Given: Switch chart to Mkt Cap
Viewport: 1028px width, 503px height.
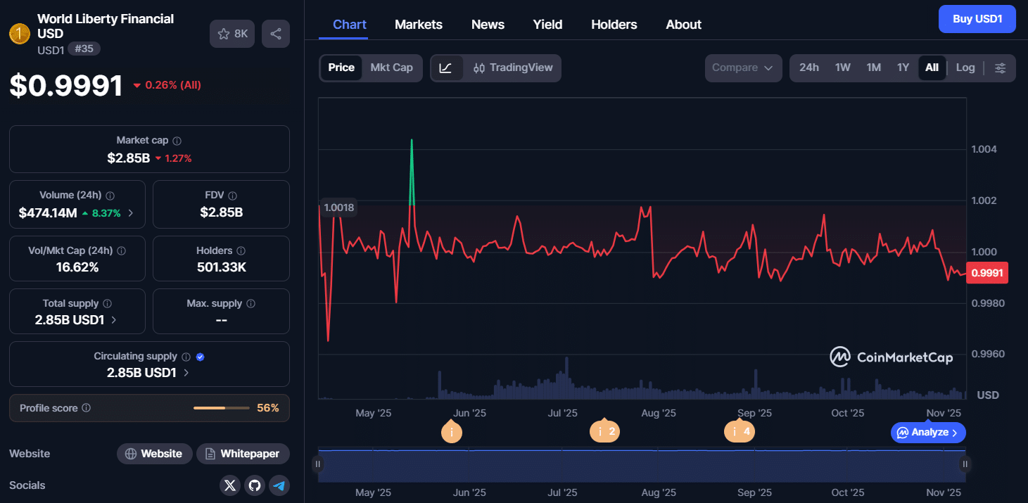Looking at the screenshot, I should [x=392, y=68].
